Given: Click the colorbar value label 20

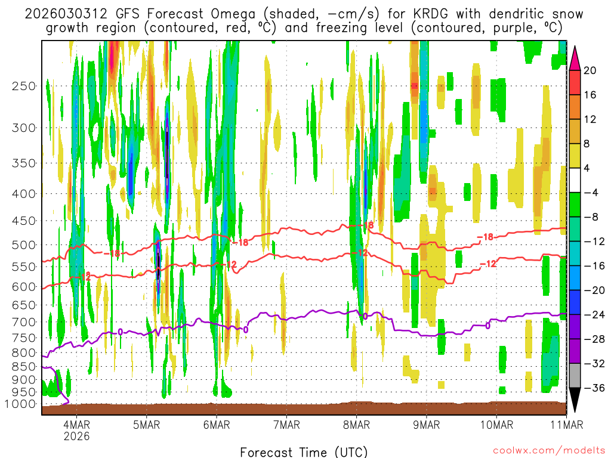Looking at the screenshot, I should point(590,70).
